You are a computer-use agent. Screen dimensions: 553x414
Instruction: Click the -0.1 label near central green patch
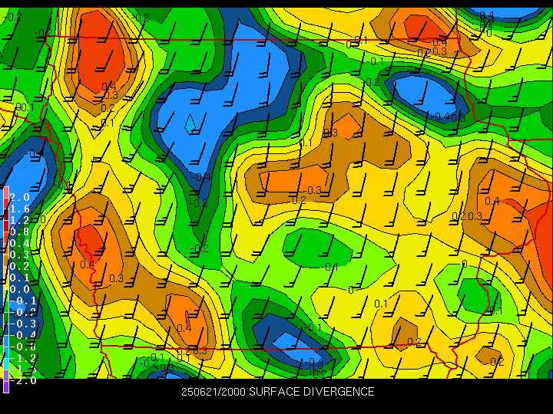pyautogui.click(x=330, y=267)
